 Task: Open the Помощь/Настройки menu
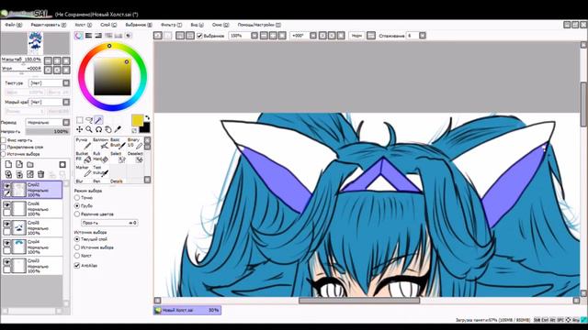tap(259, 25)
